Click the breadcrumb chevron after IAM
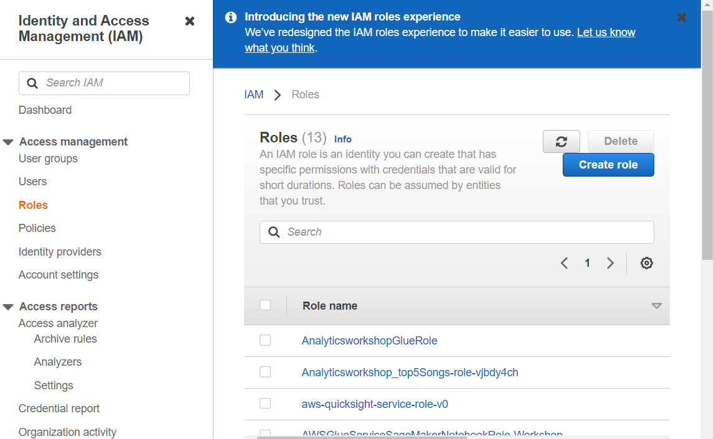This screenshot has height=439, width=714. point(277,95)
